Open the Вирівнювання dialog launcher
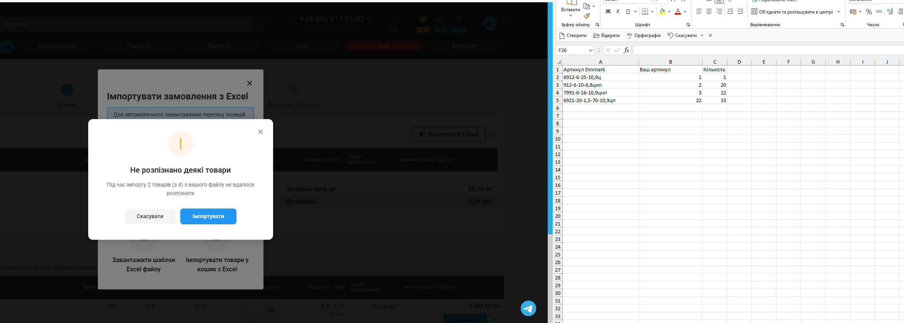Image resolution: width=904 pixels, height=323 pixels. 842,25
